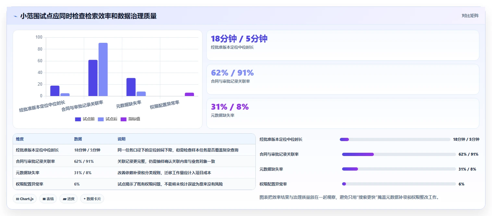
Task: Click the 试点前 bar for 经批准版本定位中位时长
Action: pyautogui.click(x=55, y=91)
